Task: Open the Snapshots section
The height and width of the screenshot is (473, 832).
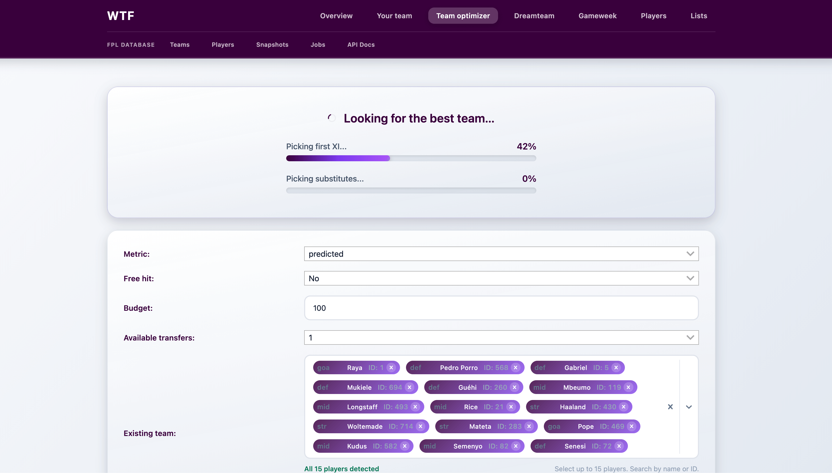Action: (272, 44)
